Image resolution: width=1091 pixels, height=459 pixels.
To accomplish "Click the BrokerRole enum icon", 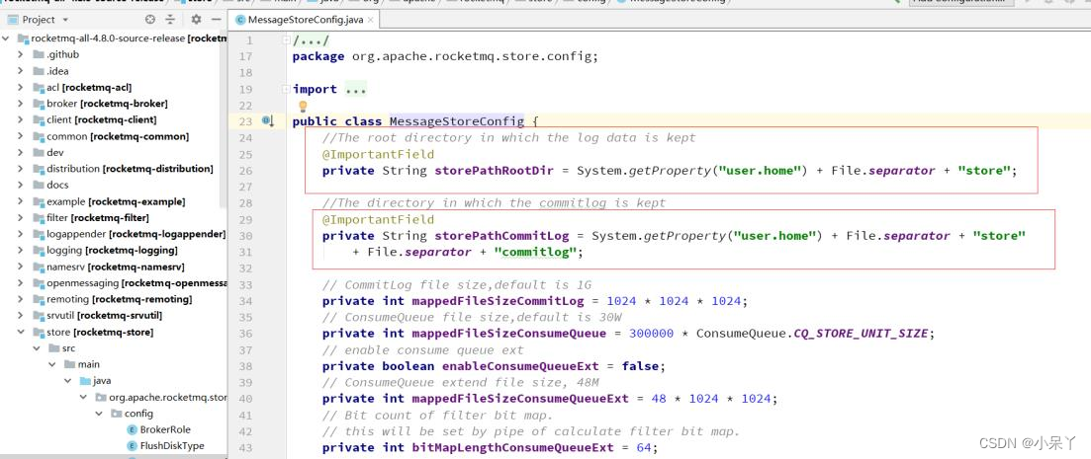I will 133,429.
